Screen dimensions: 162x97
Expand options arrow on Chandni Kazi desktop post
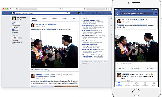pyautogui.click(x=77, y=24)
